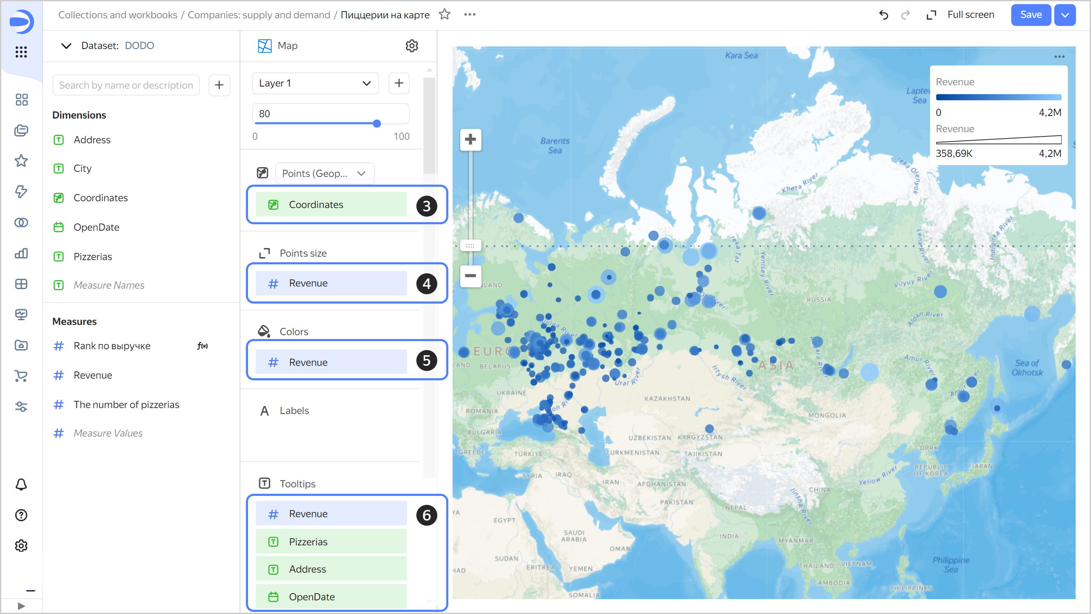Click the zoom in plus button on map
1091x614 pixels.
pyautogui.click(x=470, y=139)
